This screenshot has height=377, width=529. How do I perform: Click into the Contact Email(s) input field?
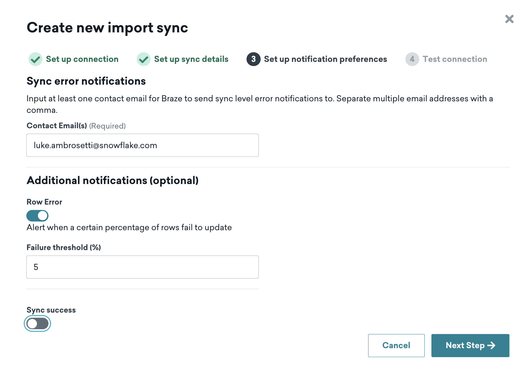coord(142,145)
